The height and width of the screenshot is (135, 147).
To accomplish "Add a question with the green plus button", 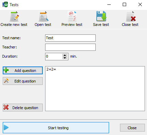I will tap(23, 71).
